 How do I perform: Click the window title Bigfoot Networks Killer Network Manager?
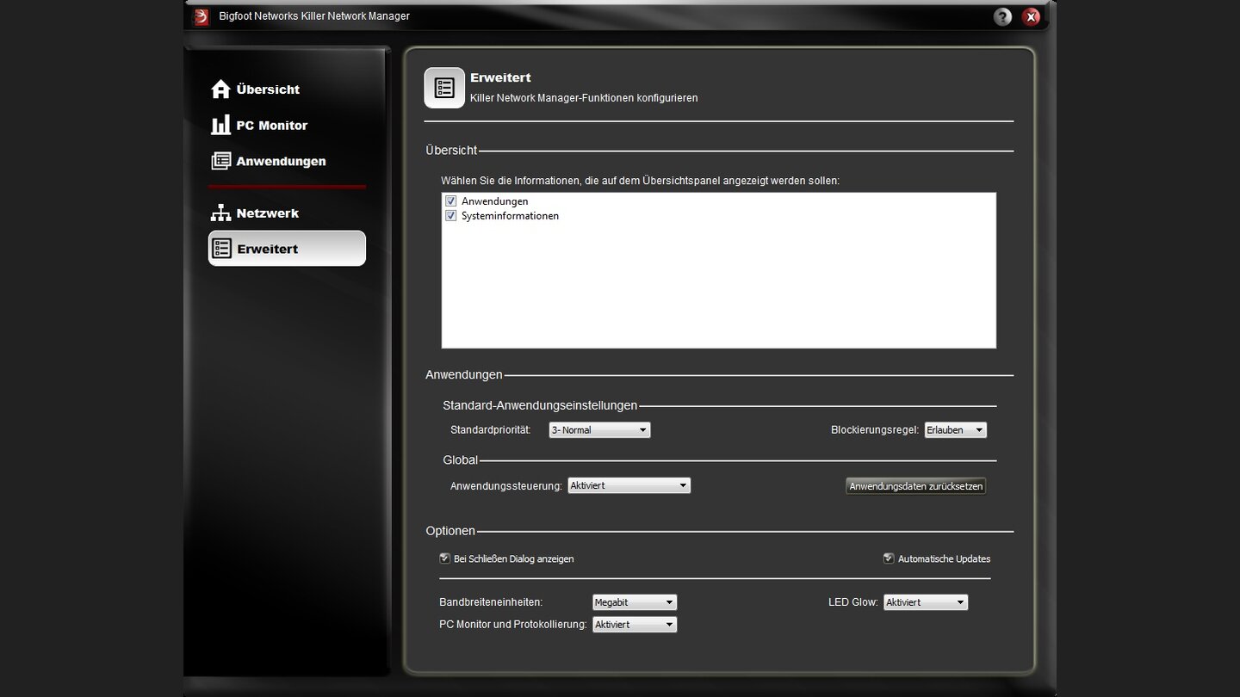[x=314, y=16]
